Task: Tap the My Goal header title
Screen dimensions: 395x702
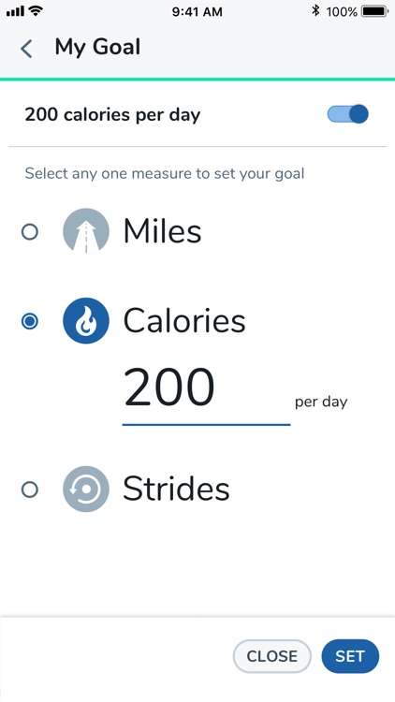Action: point(97,47)
